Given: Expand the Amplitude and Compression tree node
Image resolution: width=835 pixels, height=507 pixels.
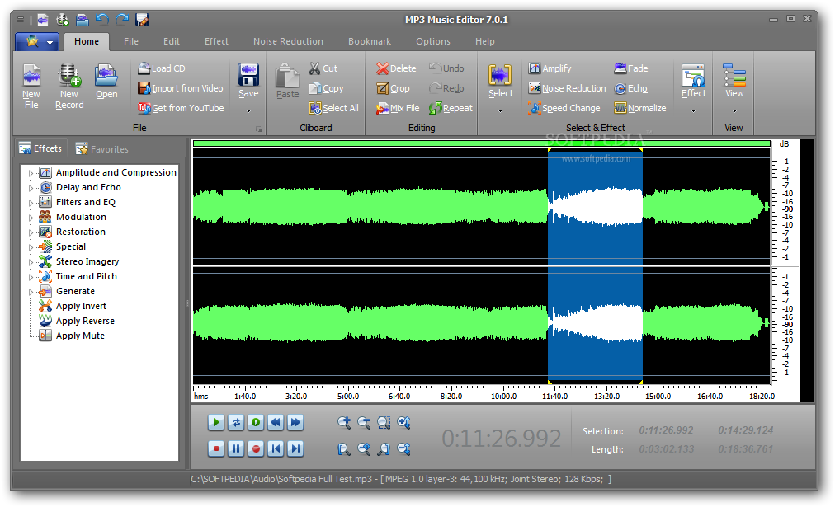Looking at the screenshot, I should pos(31,173).
